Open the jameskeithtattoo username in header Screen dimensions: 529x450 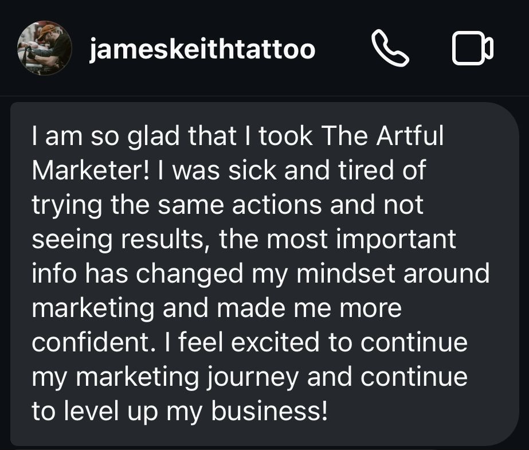click(x=202, y=50)
